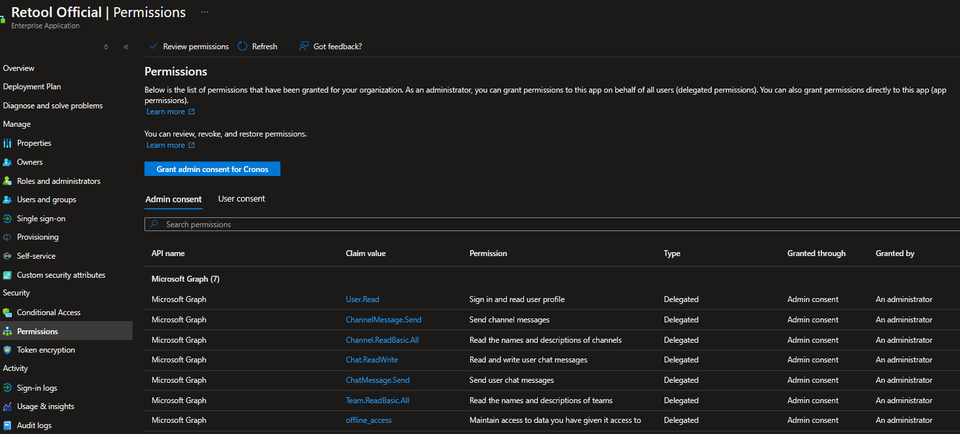This screenshot has height=434, width=960.
Task: Open the ellipsis menu beside Permissions title
Action: click(204, 12)
